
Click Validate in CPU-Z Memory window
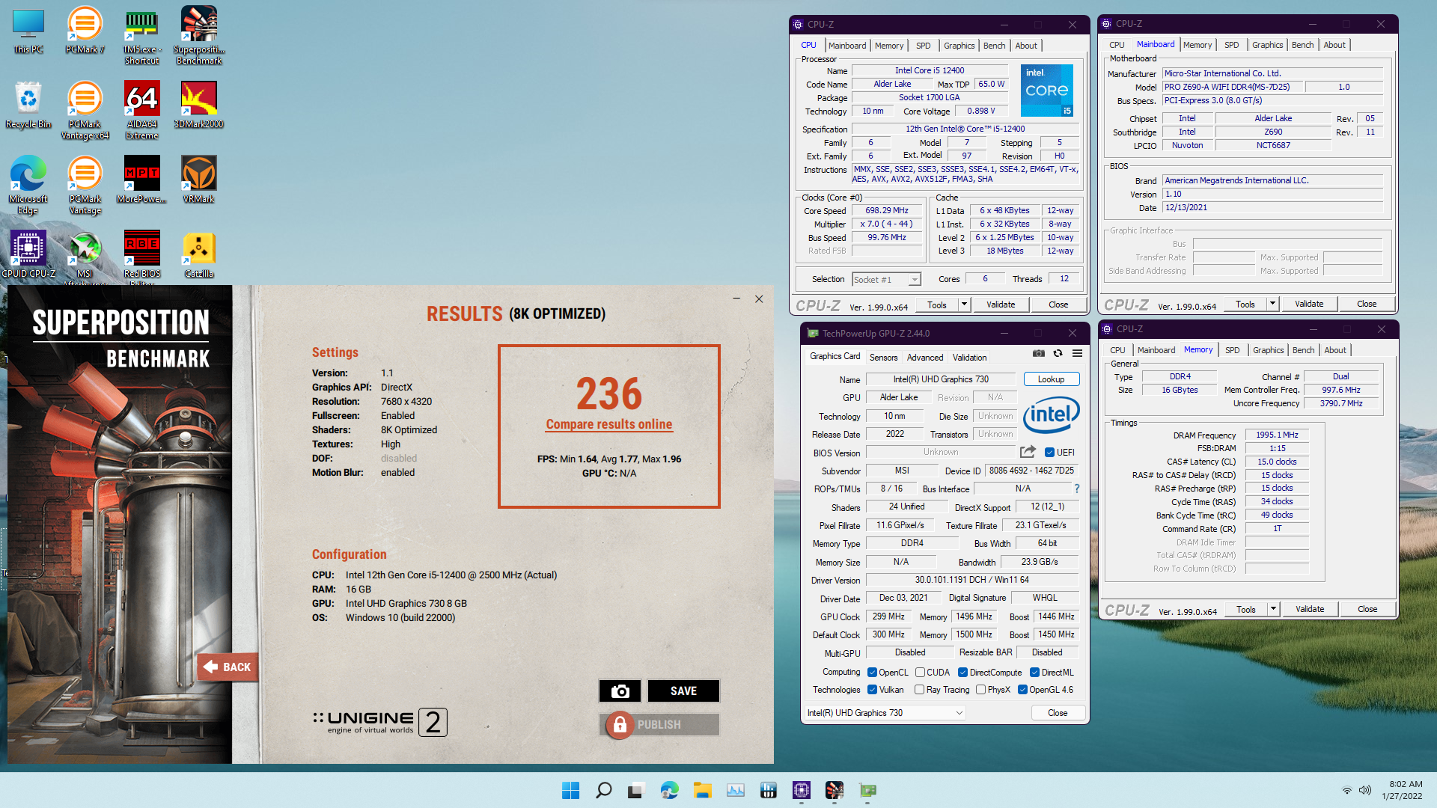1309,609
